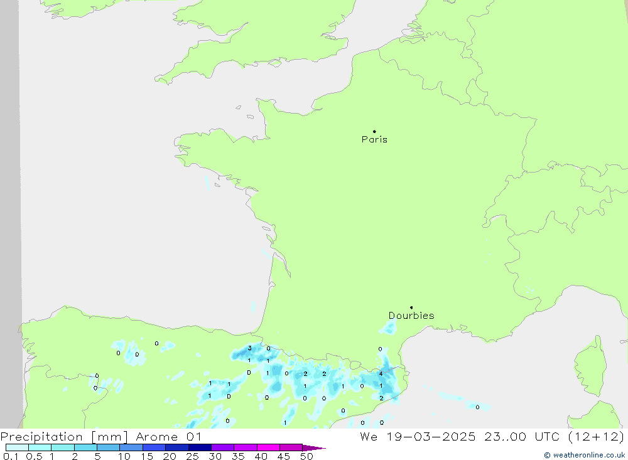Select the 30–35 mm purple legend swatch
The image size is (628, 460).
click(223, 447)
